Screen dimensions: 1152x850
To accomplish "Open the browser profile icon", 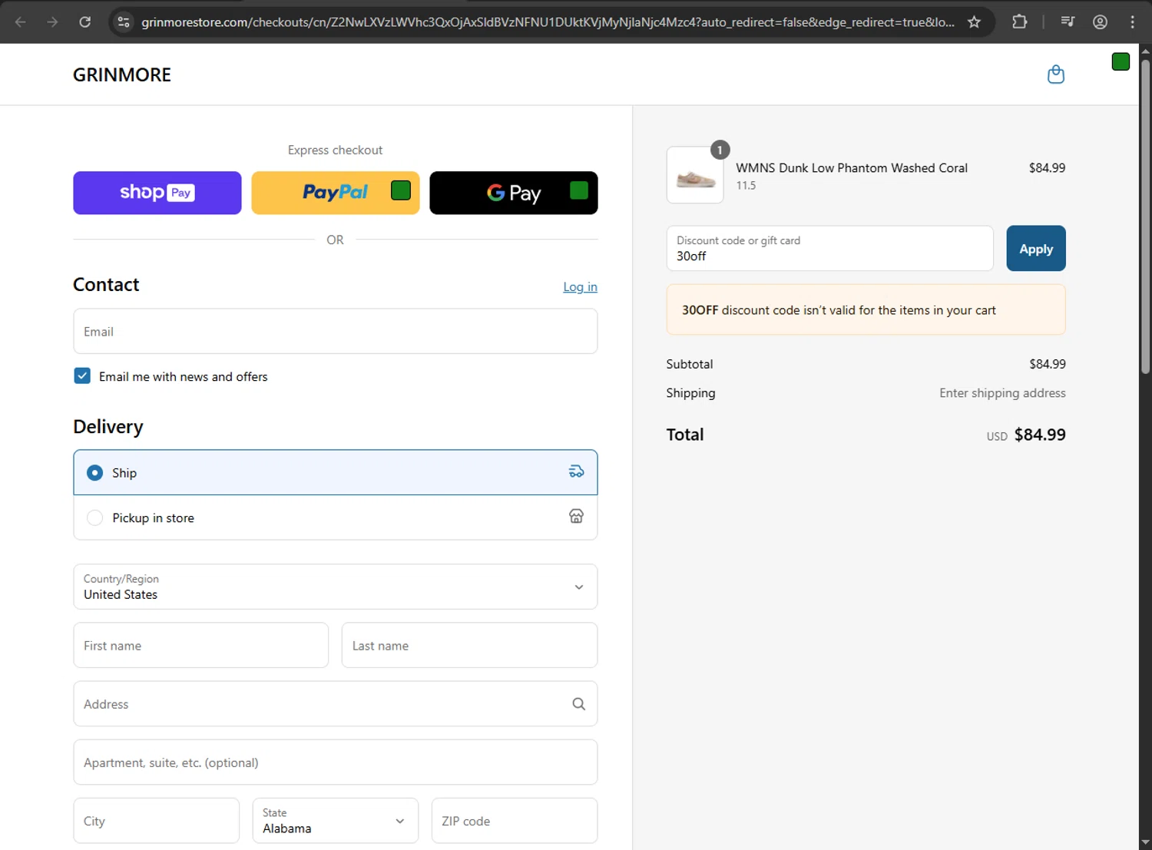I will tap(1100, 21).
